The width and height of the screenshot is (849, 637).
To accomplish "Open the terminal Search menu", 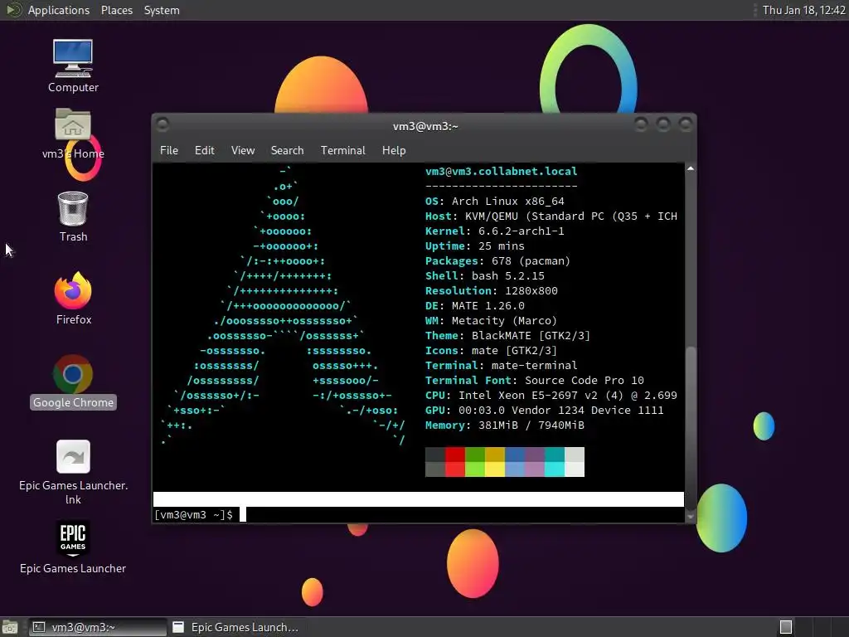I will point(287,150).
